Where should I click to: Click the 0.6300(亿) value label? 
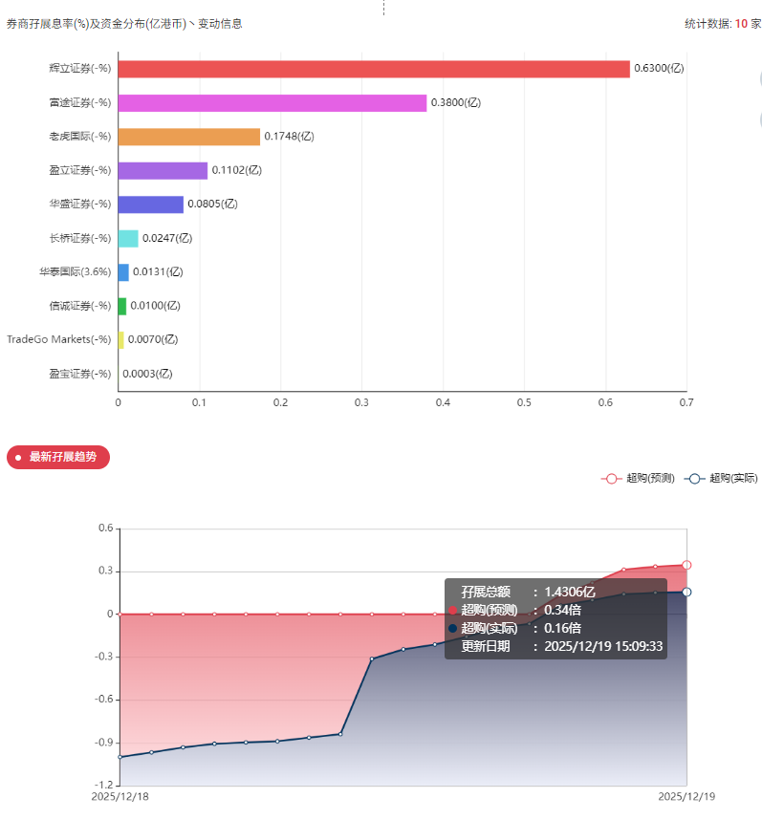pos(659,68)
